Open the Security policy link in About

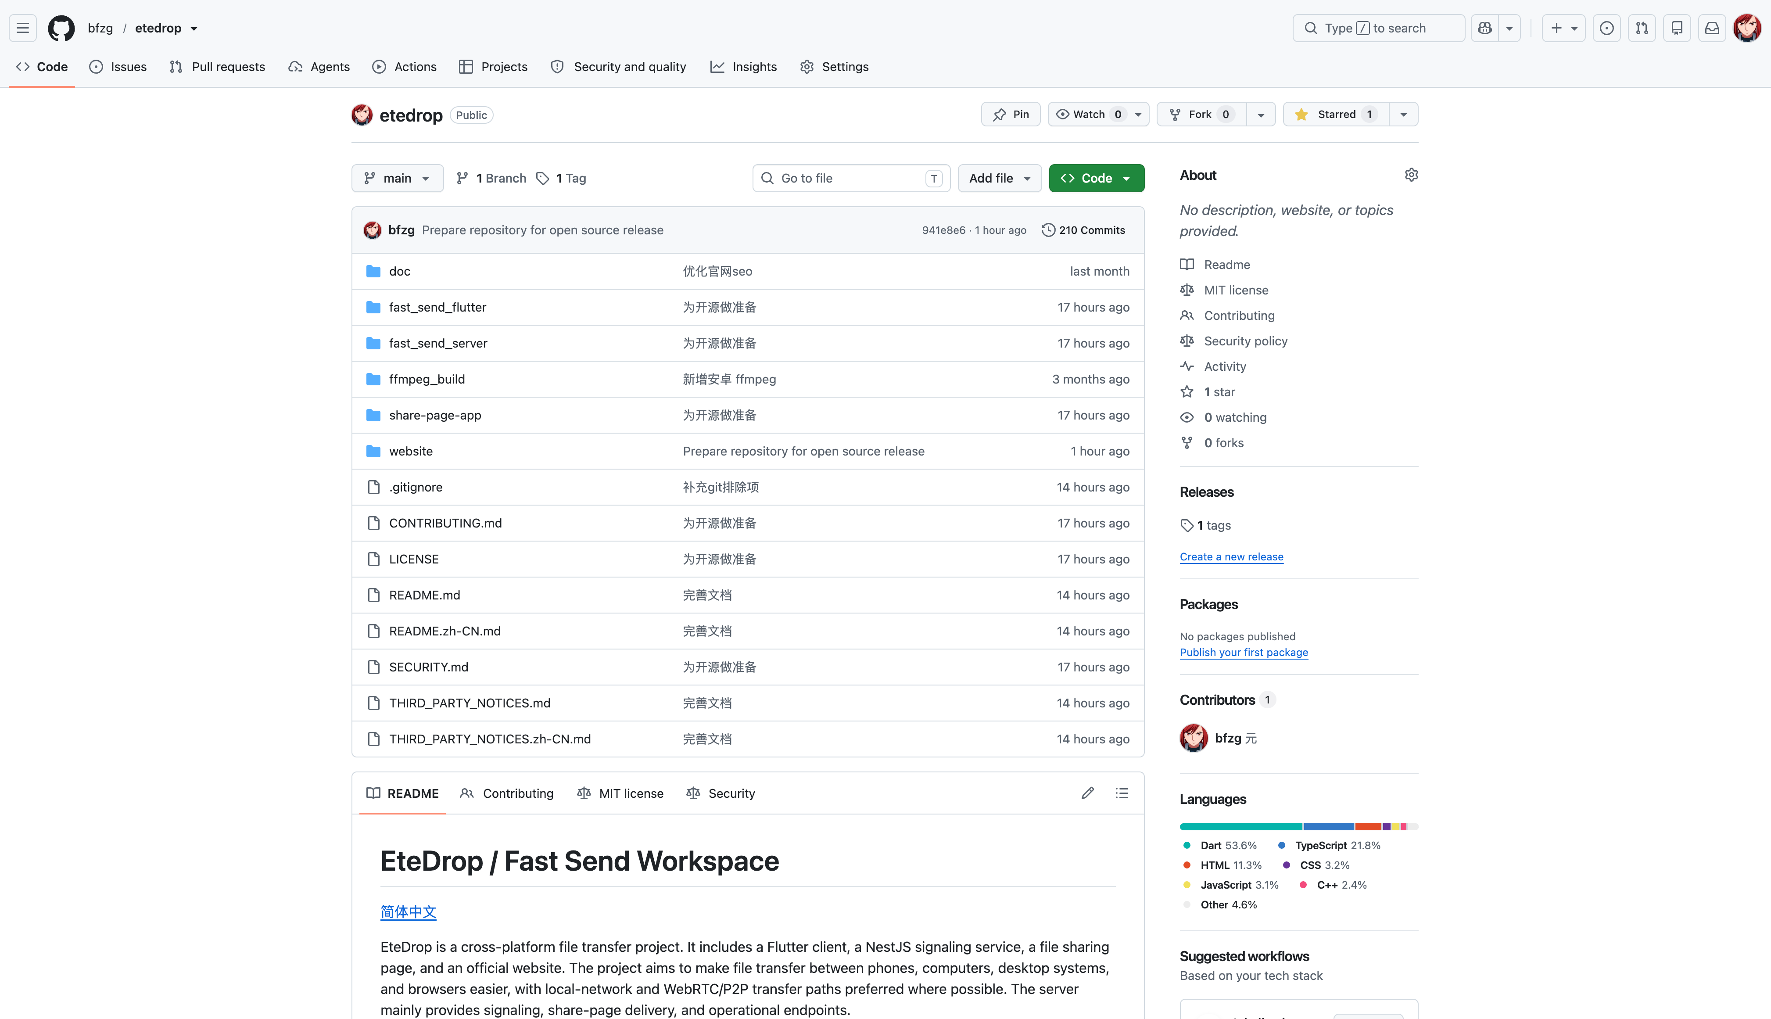click(x=1245, y=341)
